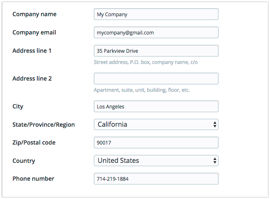The width and height of the screenshot is (270, 199).
Task: Click the "Zip/Postal code" label
Action: [34, 142]
